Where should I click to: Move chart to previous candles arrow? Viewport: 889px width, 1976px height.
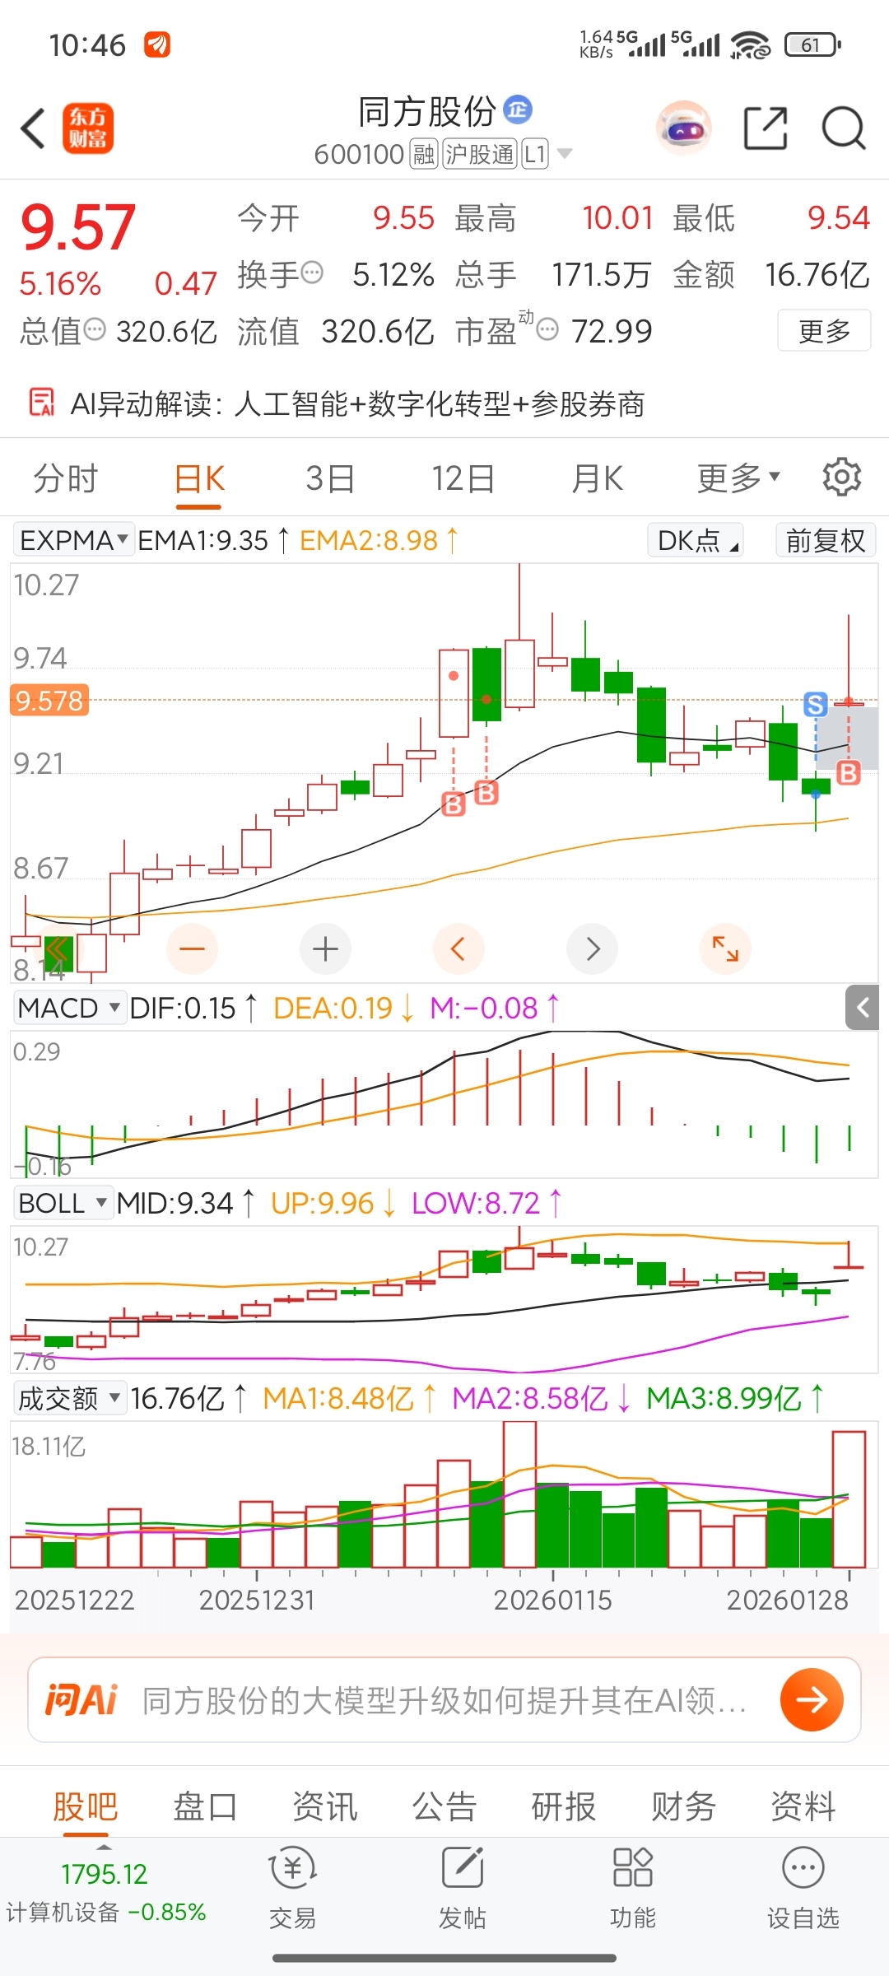tap(458, 948)
